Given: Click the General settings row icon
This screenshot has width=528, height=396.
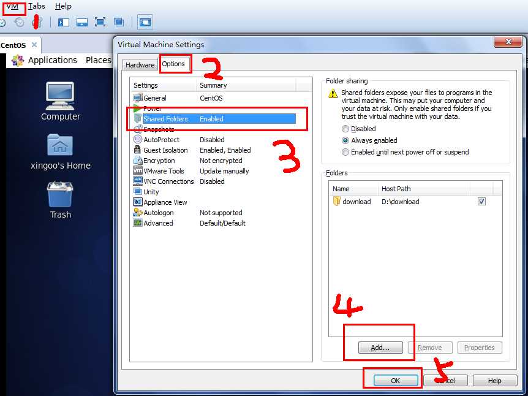Looking at the screenshot, I should pyautogui.click(x=138, y=98).
